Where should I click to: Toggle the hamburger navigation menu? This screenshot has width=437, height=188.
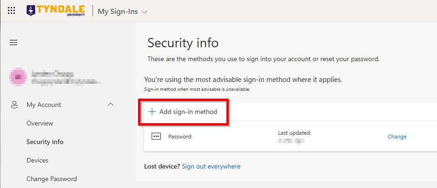(x=13, y=43)
